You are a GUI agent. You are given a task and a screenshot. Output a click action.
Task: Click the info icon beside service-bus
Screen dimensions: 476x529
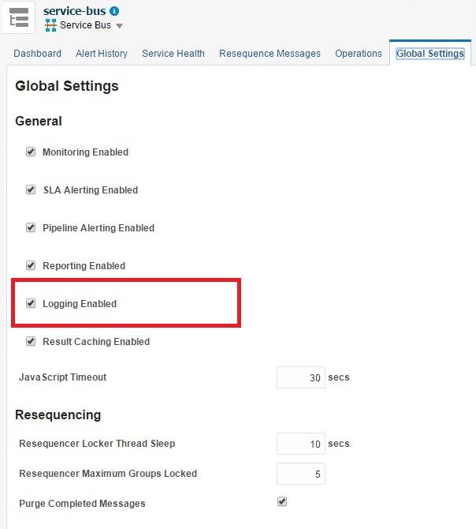pyautogui.click(x=115, y=11)
